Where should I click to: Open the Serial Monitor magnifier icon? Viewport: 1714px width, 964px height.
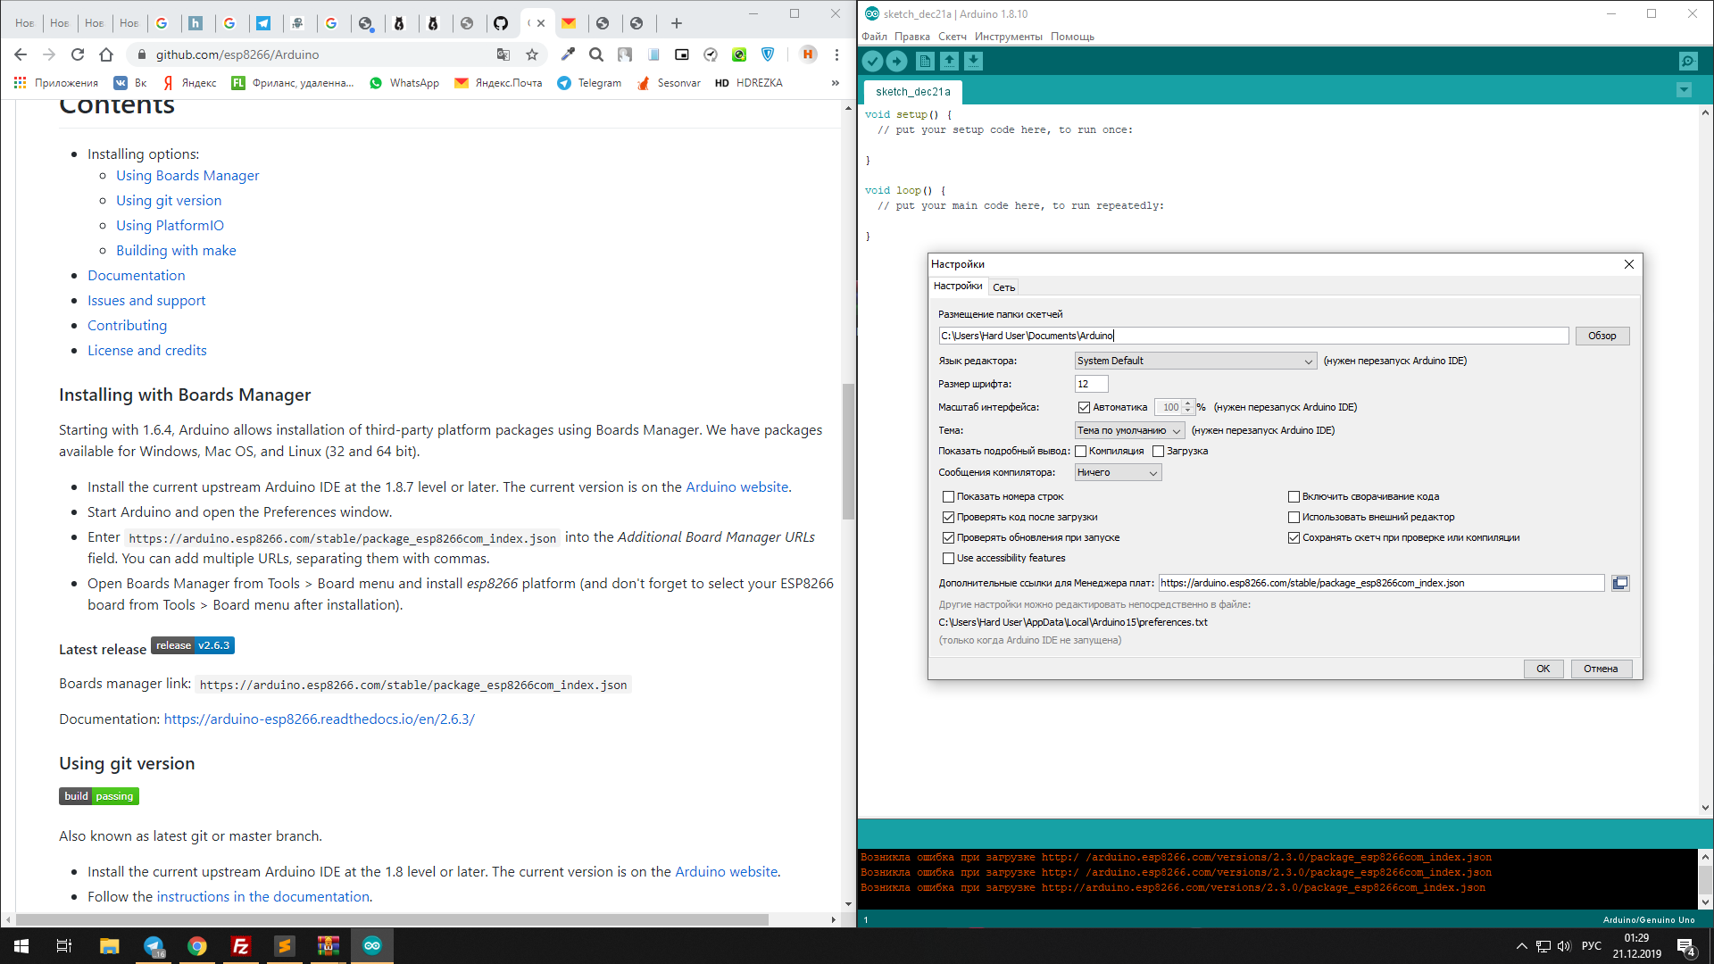[1688, 61]
